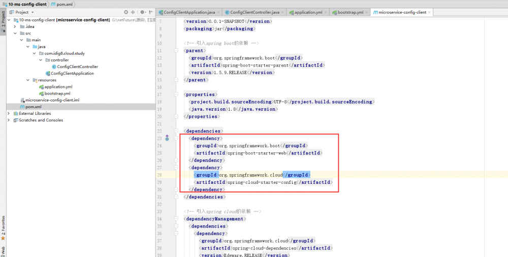Click the Project panel settings gear icon
Viewport: 508px width, 257px height.
pyautogui.click(x=143, y=12)
